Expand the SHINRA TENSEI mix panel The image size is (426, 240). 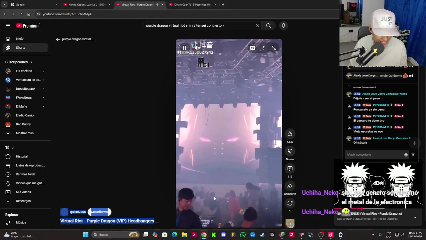(415, 217)
